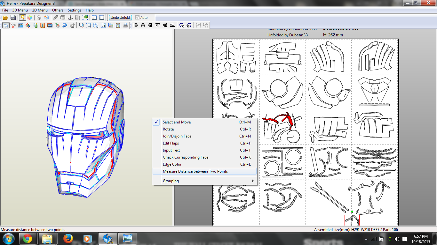Click the scattered small squares arrange icon

click(96, 25)
